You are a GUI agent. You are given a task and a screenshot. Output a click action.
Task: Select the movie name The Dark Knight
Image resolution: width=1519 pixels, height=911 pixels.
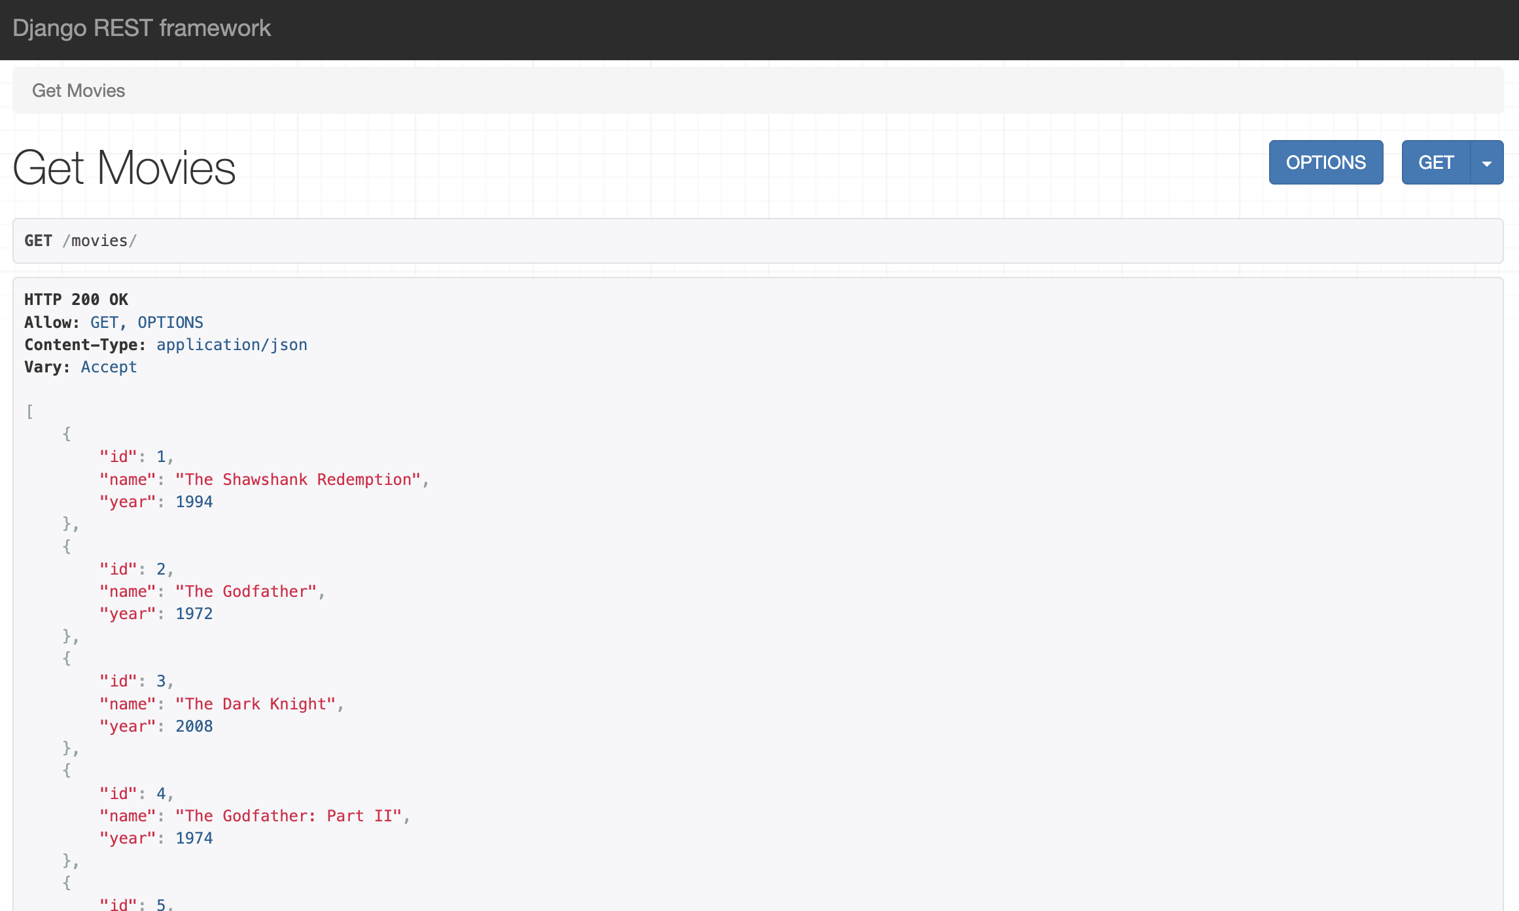coord(255,704)
